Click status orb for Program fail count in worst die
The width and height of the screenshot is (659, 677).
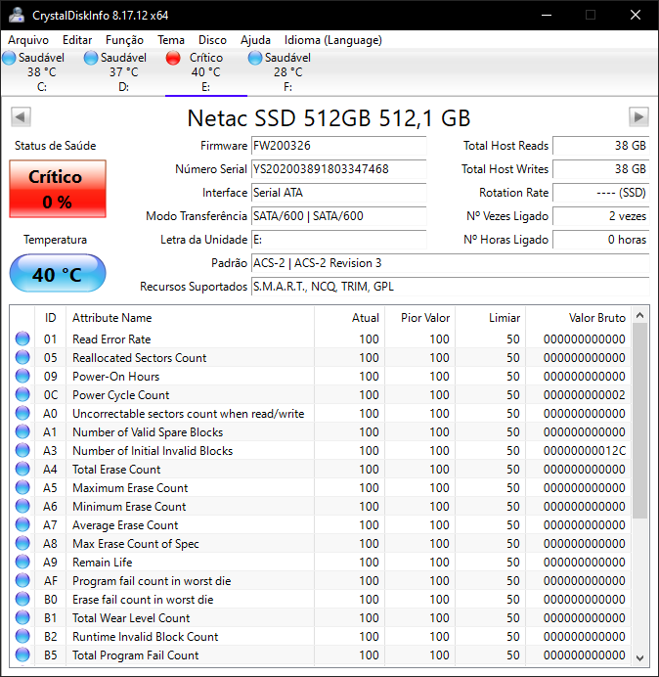pos(22,580)
